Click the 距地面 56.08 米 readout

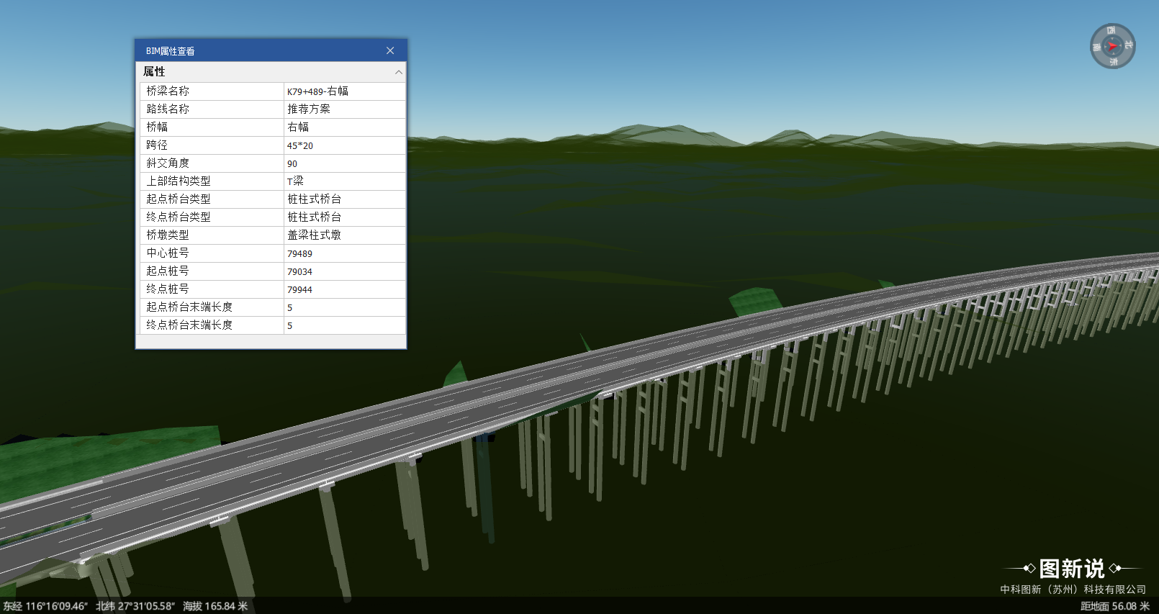point(1115,606)
